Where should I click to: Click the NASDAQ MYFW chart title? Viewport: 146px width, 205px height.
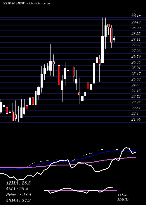26,4
